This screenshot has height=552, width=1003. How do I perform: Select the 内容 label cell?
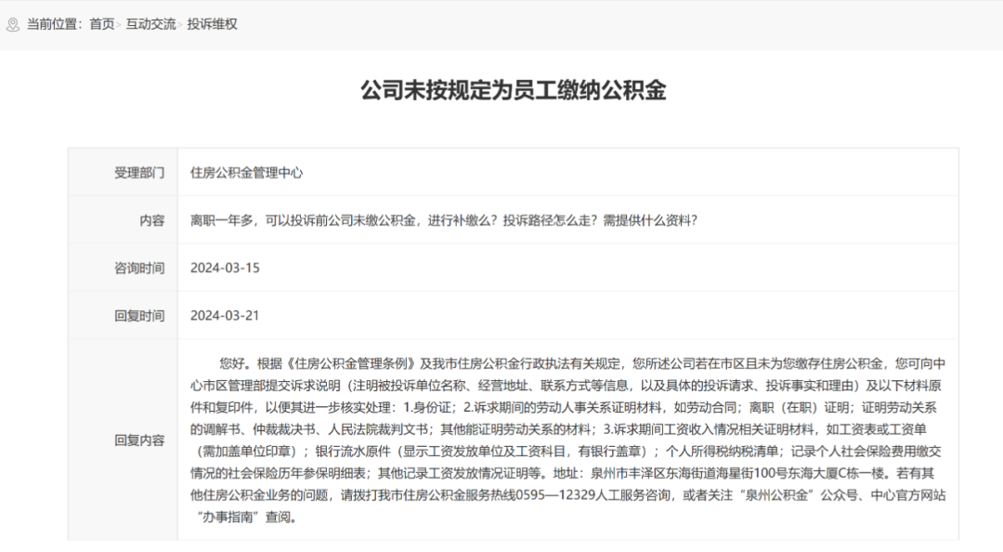(x=123, y=220)
